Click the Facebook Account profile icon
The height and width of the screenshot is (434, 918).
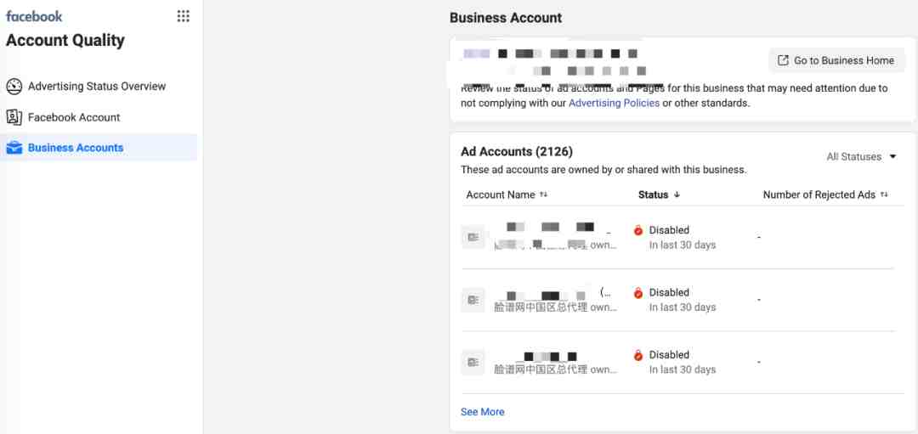[14, 117]
